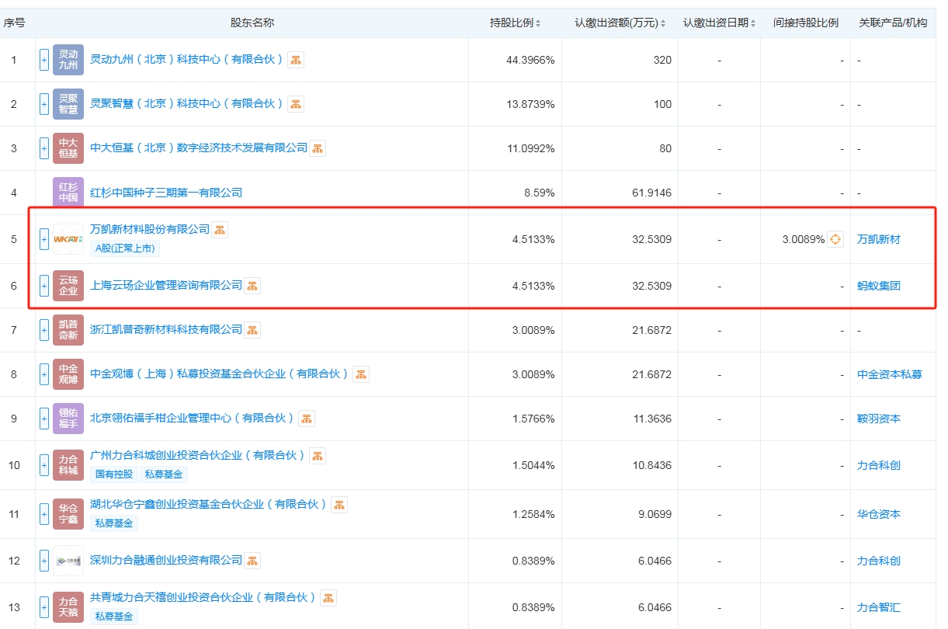Expand row 13 共青城力合天禧 shareholder details
948x629 pixels.
(44, 606)
